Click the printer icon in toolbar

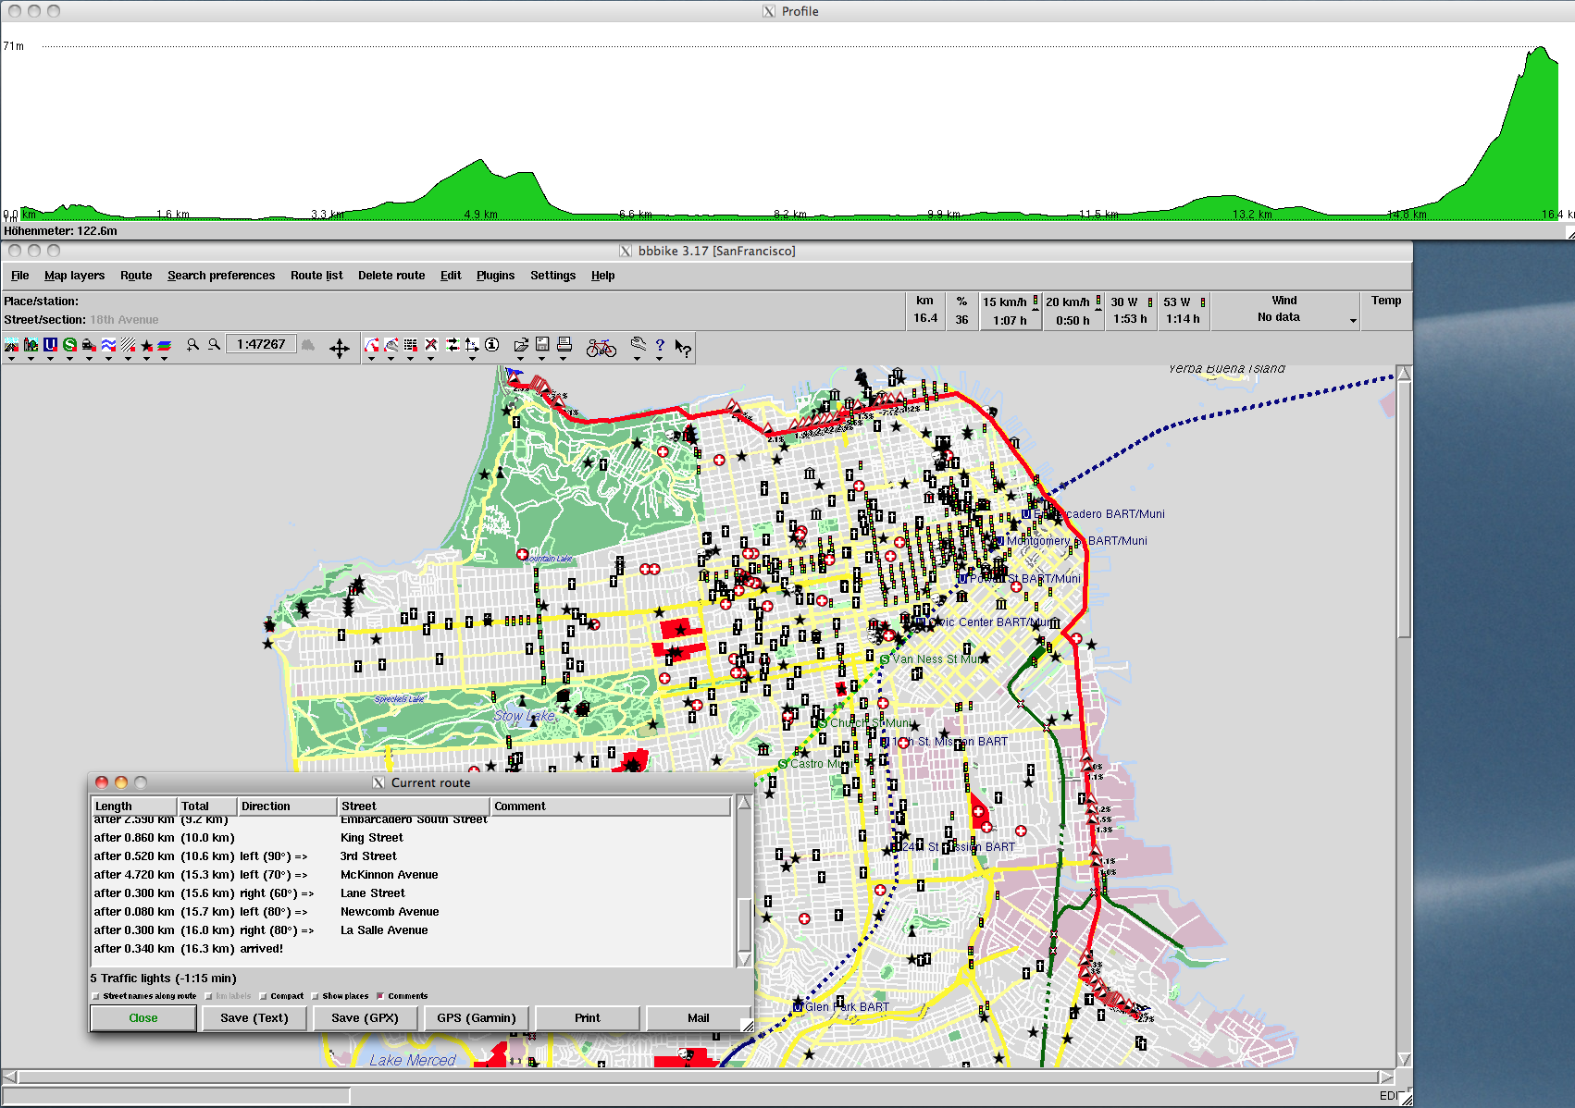coord(564,344)
